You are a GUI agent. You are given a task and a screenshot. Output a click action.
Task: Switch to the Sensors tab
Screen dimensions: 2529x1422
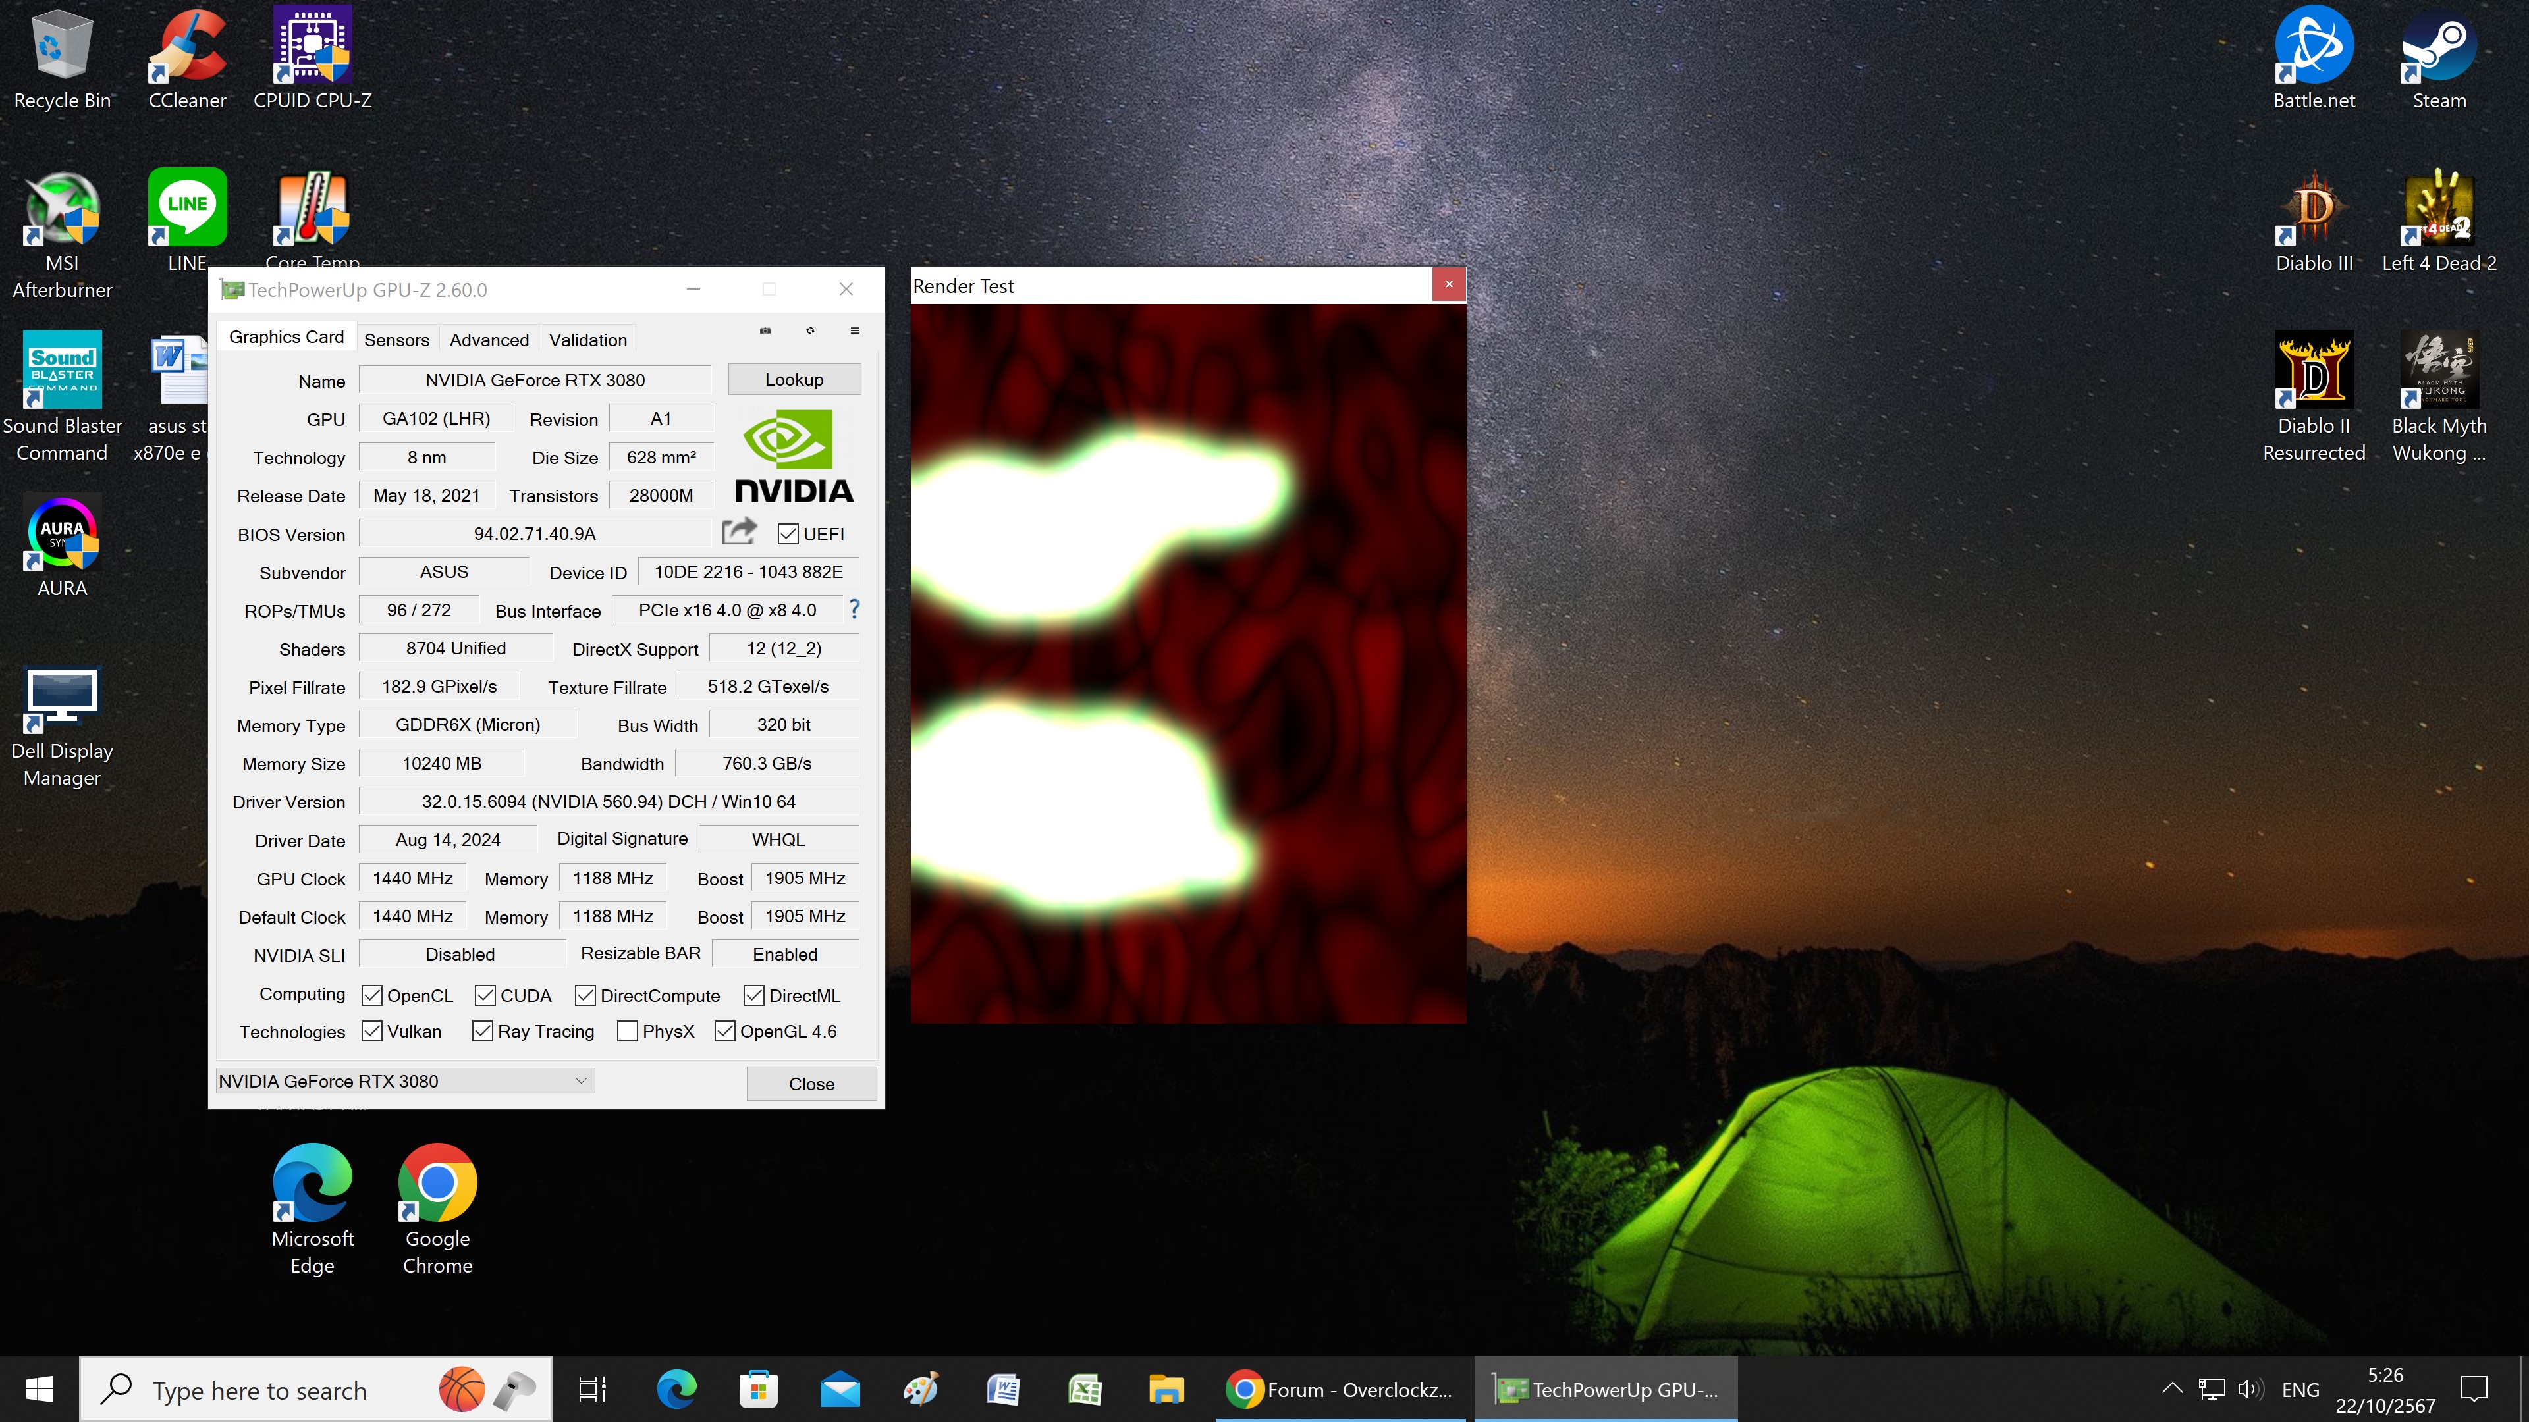396,340
